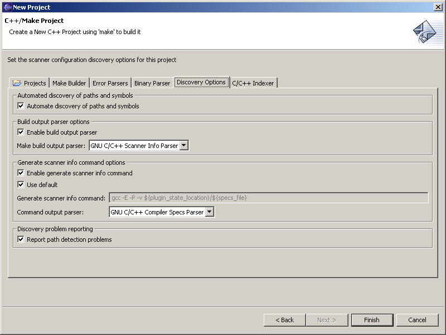The width and height of the screenshot is (446, 335).
Task: Switch to the Make Builder tab
Action: click(x=69, y=83)
